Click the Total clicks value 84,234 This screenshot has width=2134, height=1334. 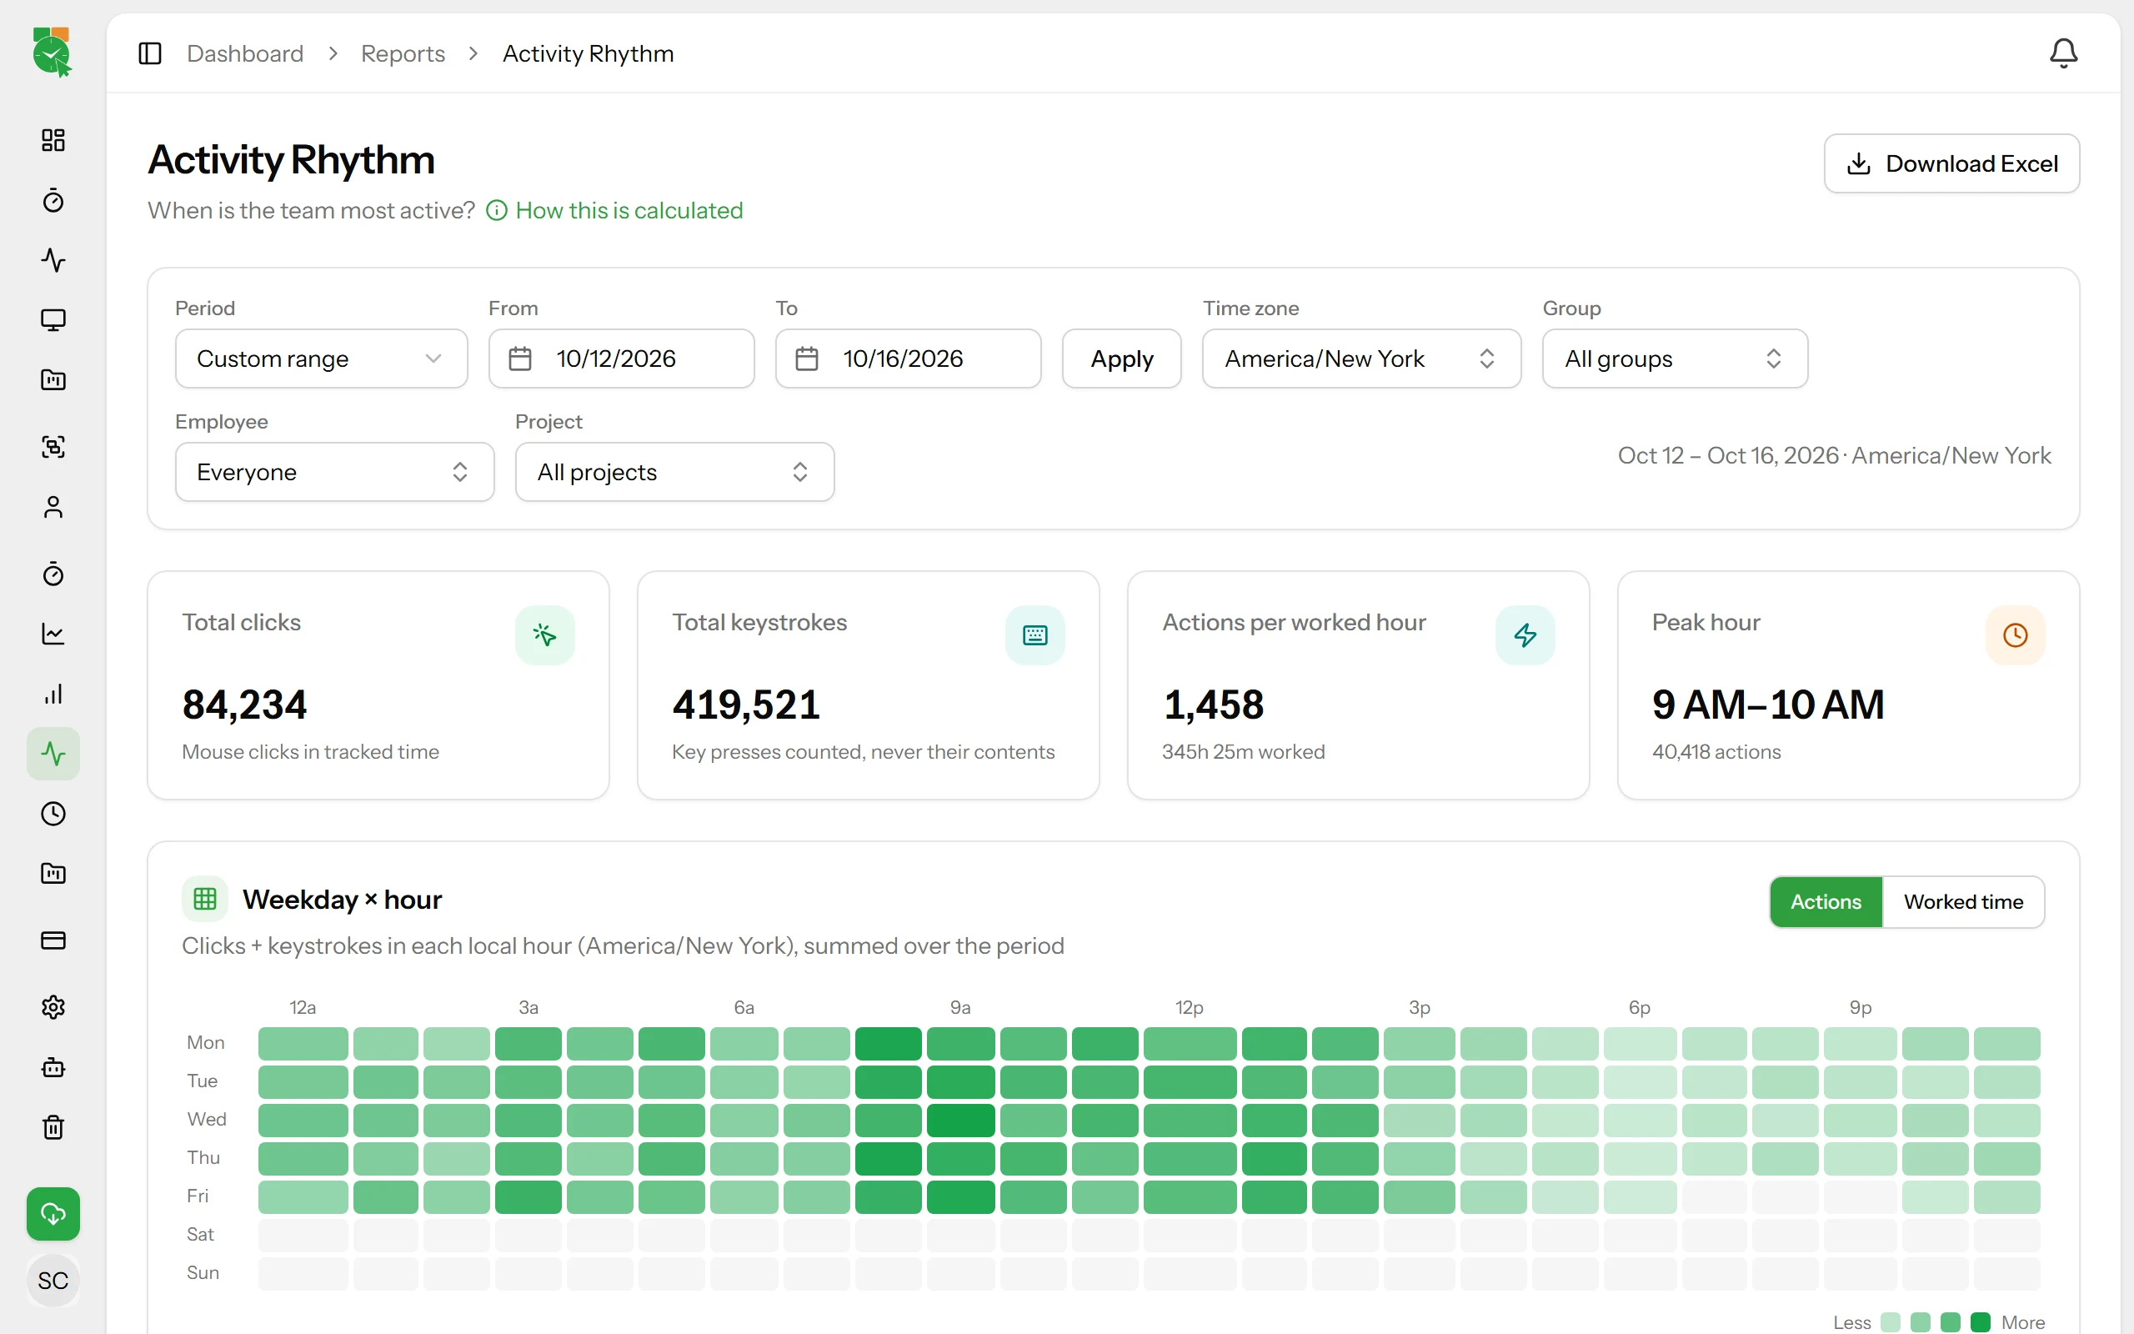[x=244, y=704]
